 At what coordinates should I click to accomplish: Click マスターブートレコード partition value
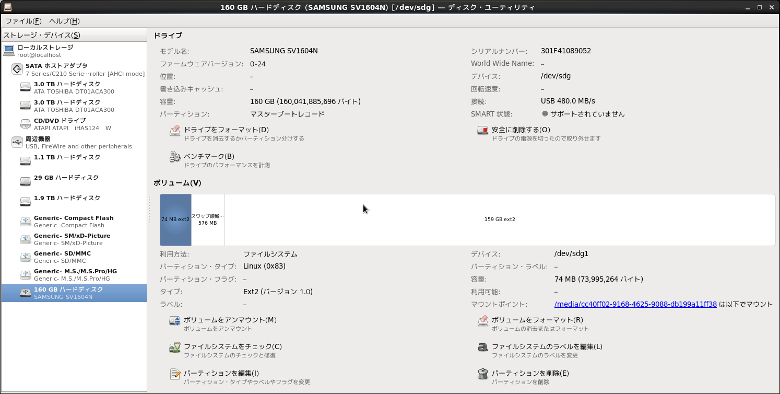click(287, 114)
